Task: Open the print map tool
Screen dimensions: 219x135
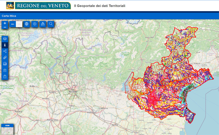Action: (x=5, y=64)
